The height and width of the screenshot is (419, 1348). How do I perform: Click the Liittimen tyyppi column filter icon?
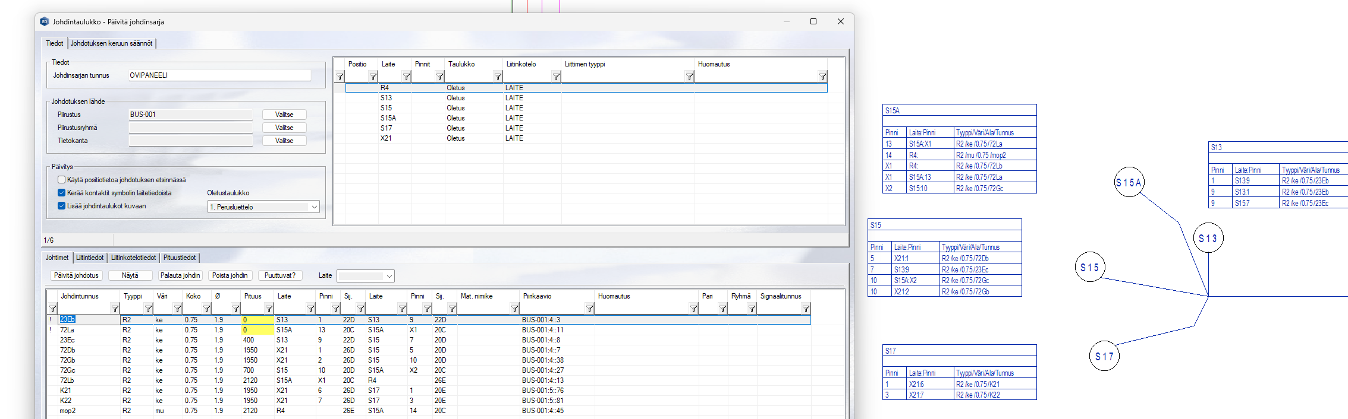[x=689, y=77]
